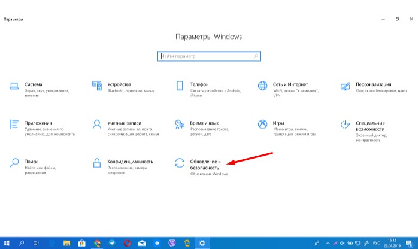Open the Mail app from the taskbar
The height and width of the screenshot is (249, 418).
[x=142, y=243]
